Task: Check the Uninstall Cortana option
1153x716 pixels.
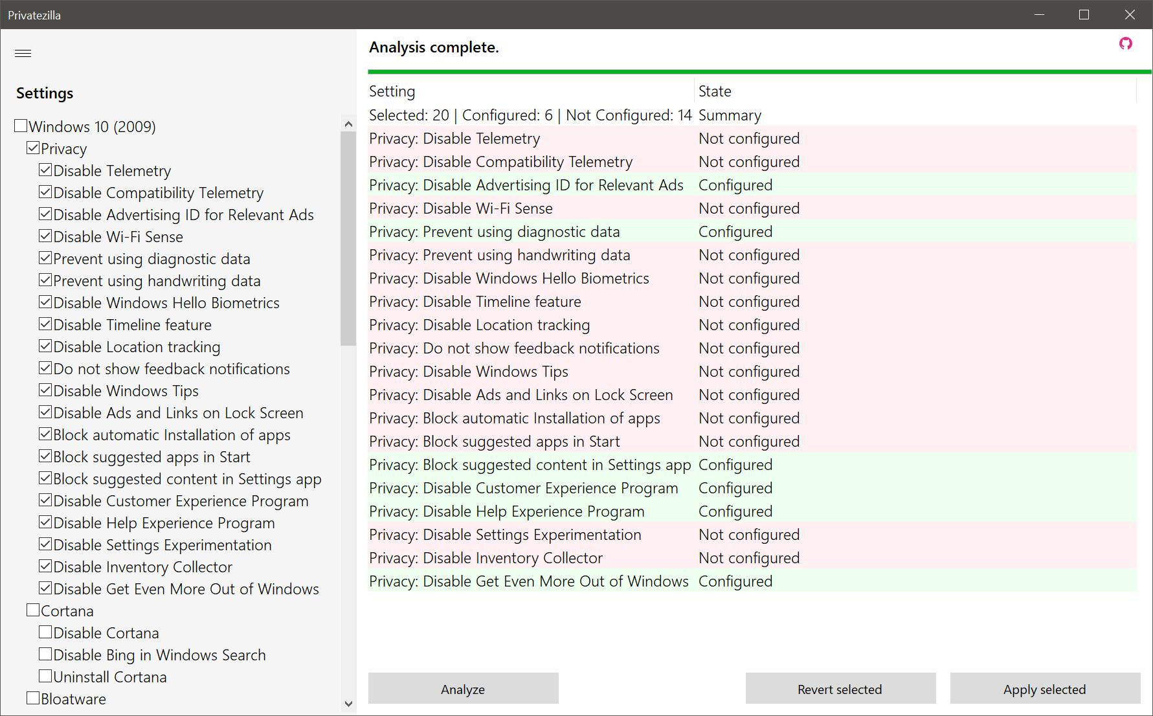Action: pyautogui.click(x=45, y=677)
